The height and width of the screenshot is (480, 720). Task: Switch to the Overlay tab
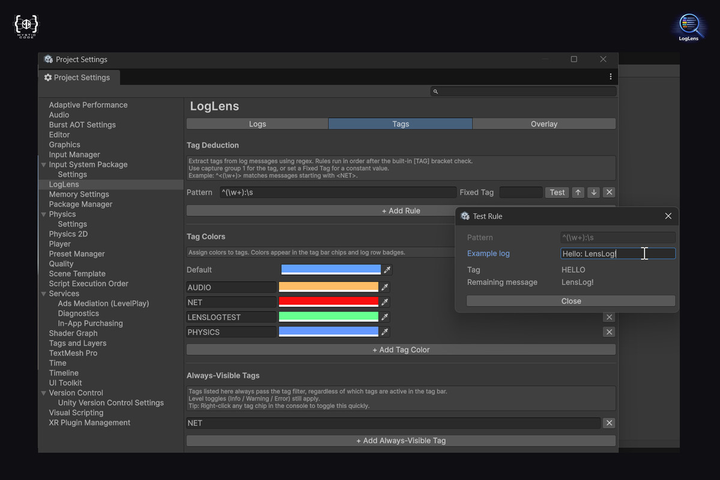point(544,124)
